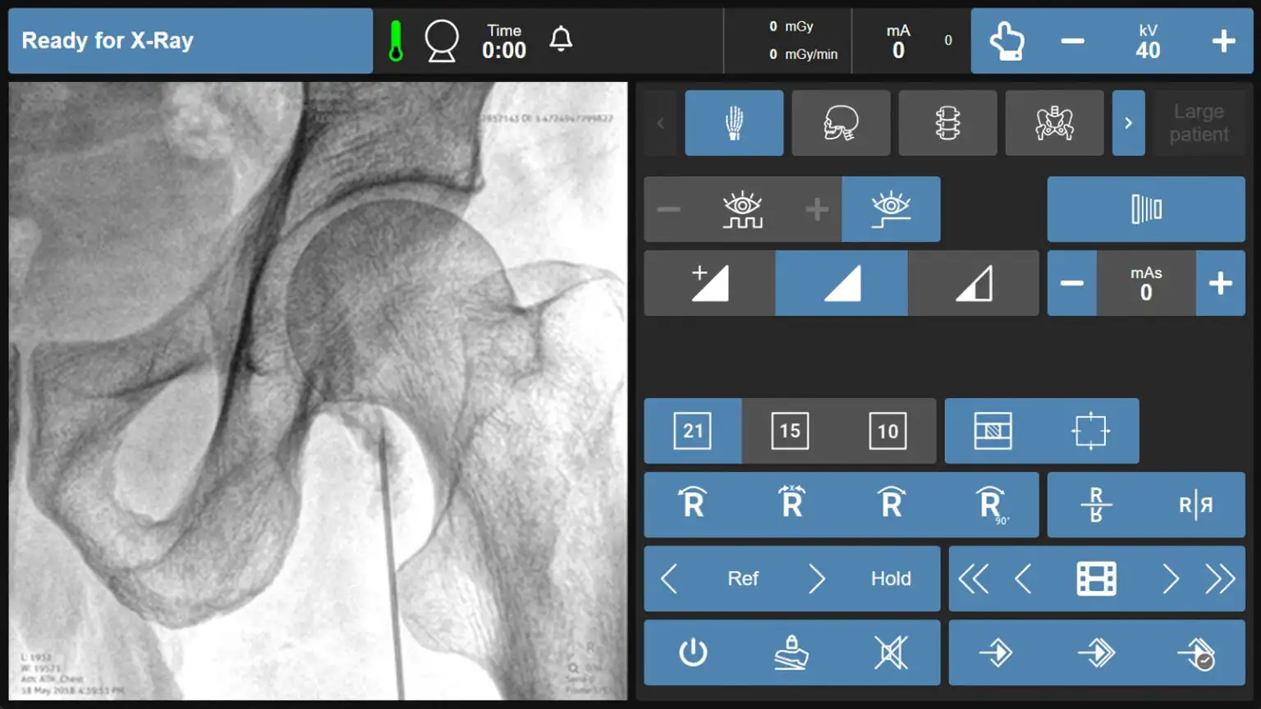The image size is (1261, 709).
Task: Open the locked foot switch settings
Action: point(791,652)
